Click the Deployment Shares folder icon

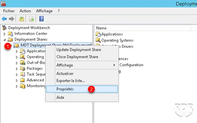coord(10,39)
